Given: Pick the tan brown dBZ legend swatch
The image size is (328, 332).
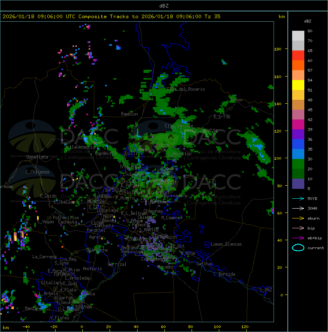Looking at the screenshot, I should [298, 105].
